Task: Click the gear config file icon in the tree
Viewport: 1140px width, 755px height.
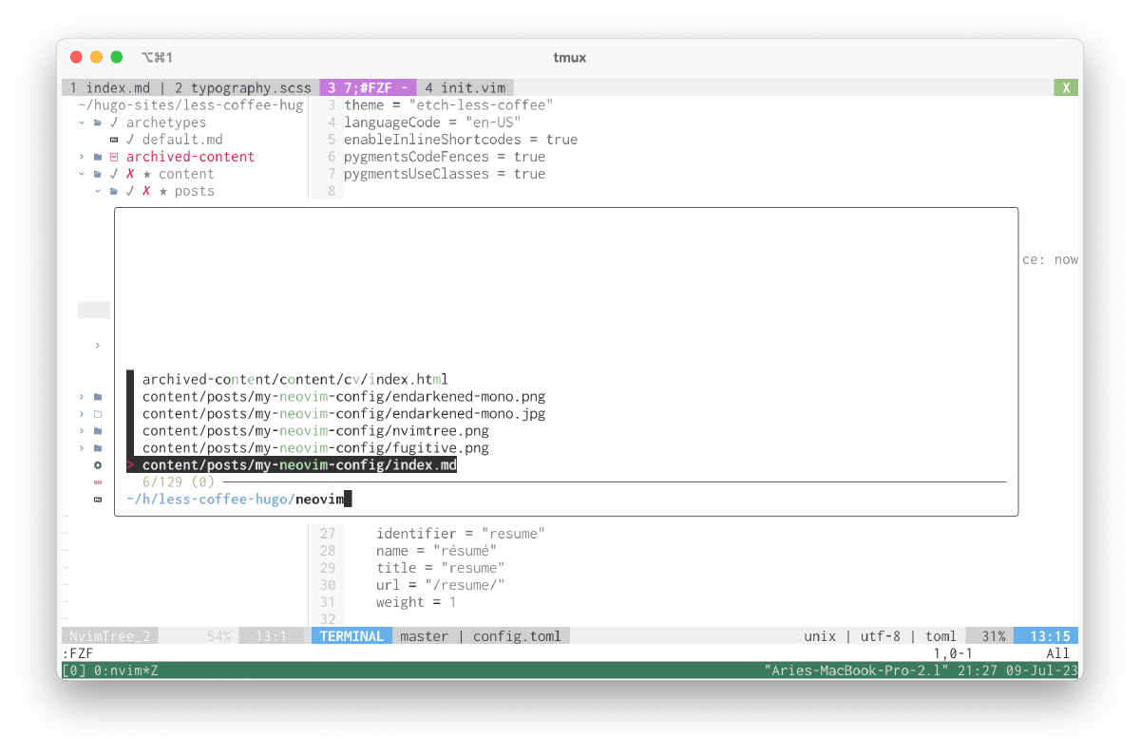Action: pos(98,465)
